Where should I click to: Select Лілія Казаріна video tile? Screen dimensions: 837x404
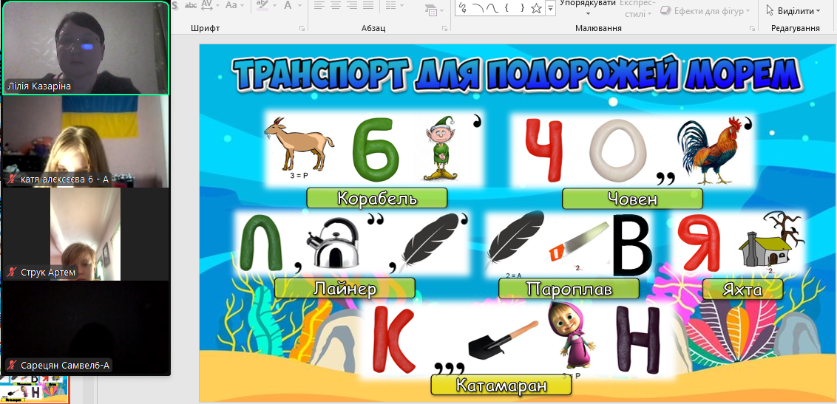(x=86, y=48)
